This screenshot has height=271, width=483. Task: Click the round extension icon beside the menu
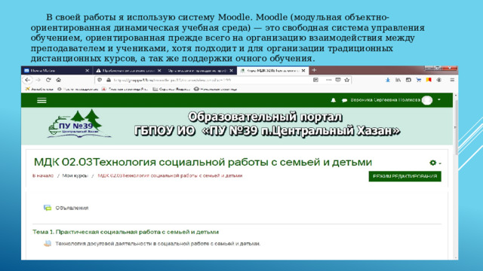click(439, 80)
